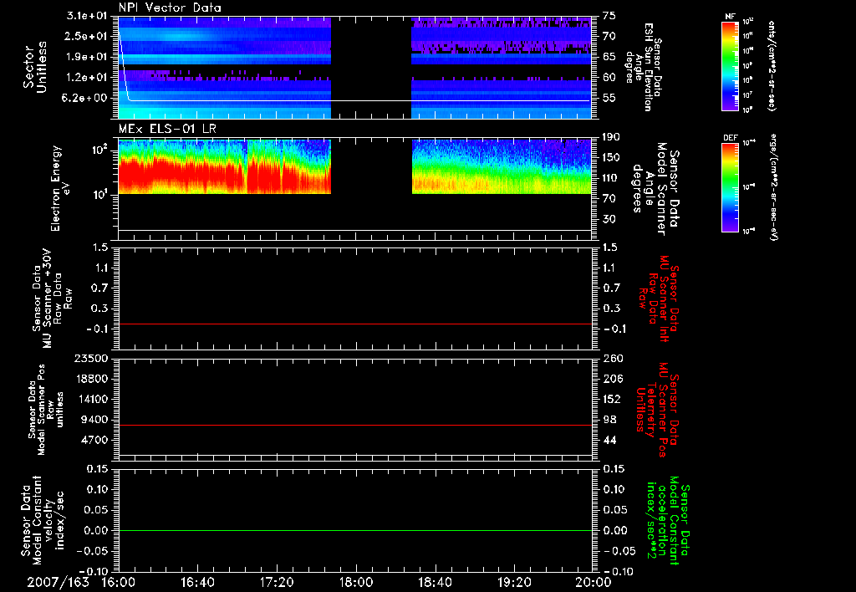The image size is (856, 592).
Task: Click the red "MU Scanner Int Raw Data" label
Action: pos(659,299)
